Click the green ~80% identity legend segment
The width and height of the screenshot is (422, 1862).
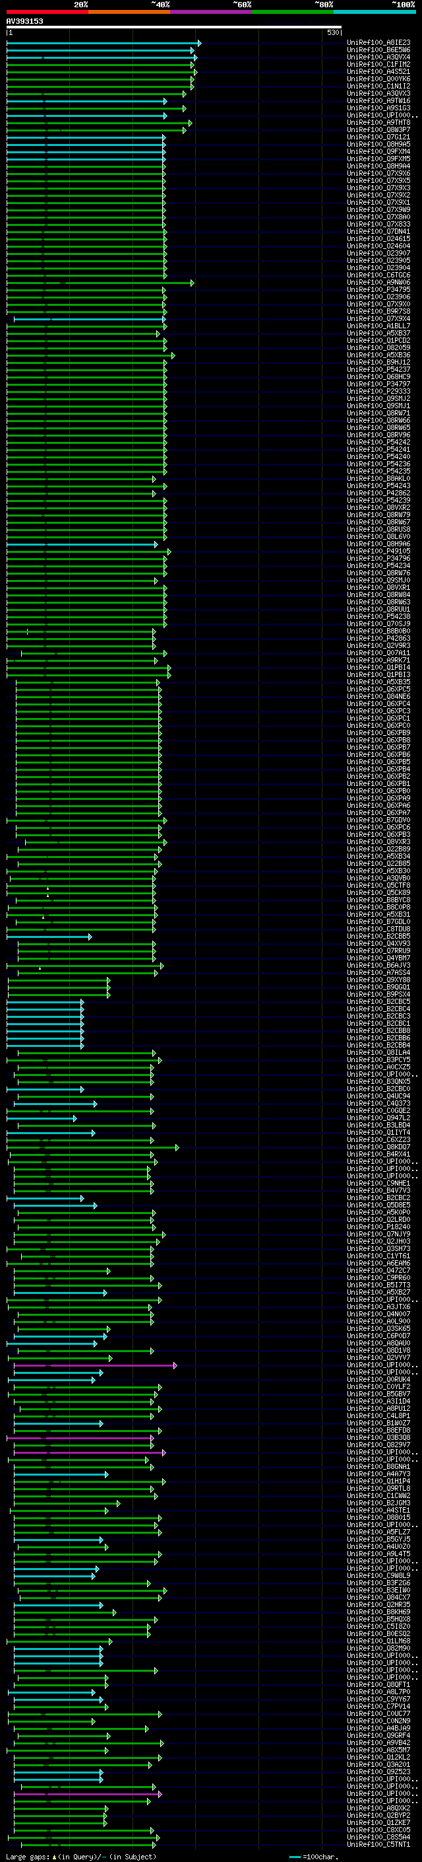tap(293, 12)
